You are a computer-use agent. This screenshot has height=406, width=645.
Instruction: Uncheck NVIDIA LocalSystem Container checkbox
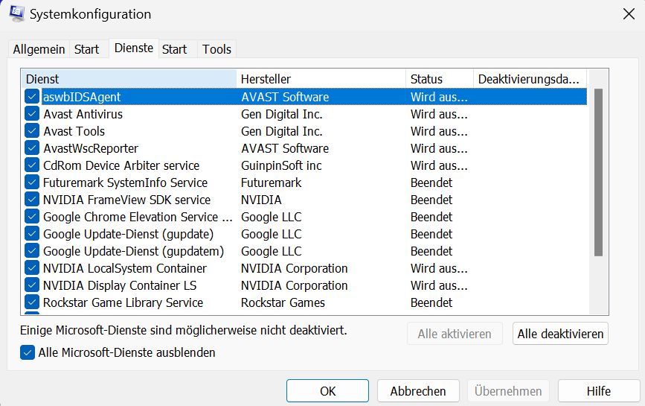(32, 268)
